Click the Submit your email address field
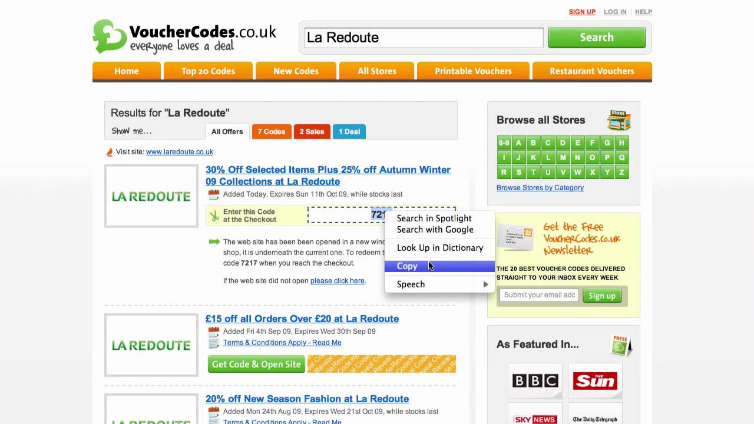The height and width of the screenshot is (424, 754). (539, 295)
